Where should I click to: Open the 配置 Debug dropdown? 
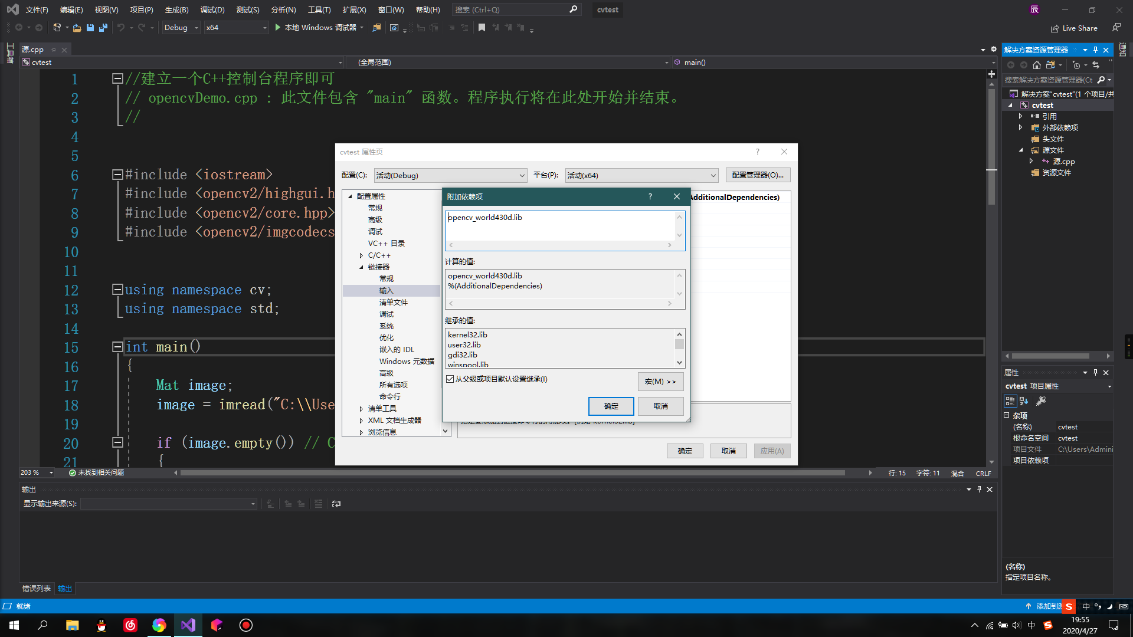[x=450, y=175]
